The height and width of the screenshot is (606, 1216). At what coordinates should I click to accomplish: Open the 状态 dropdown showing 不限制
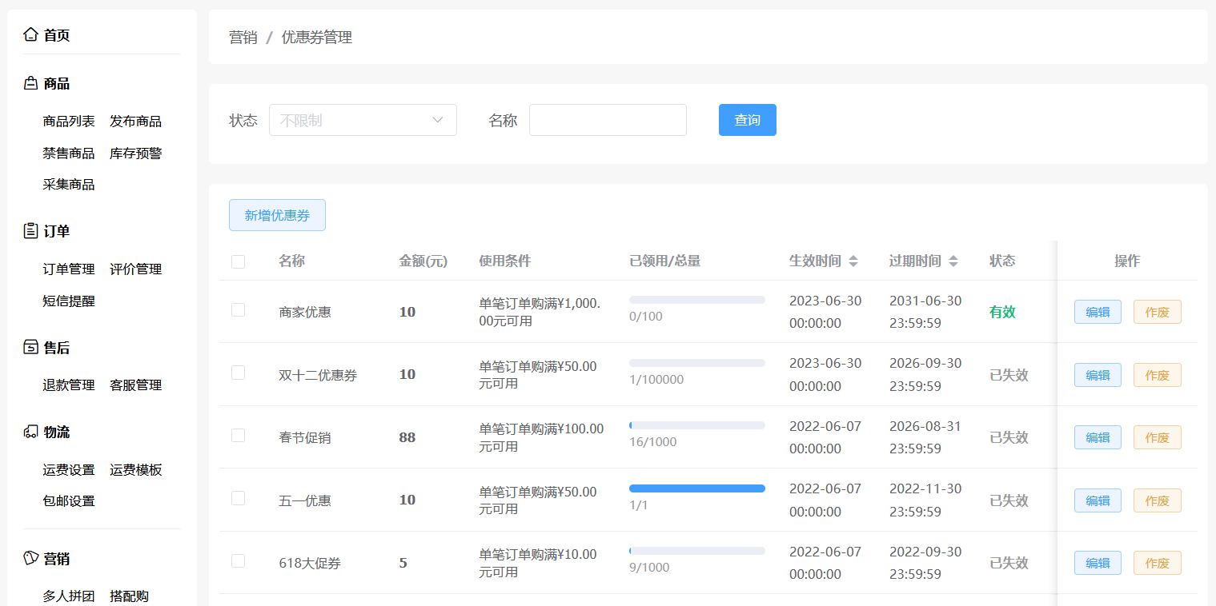tap(363, 120)
